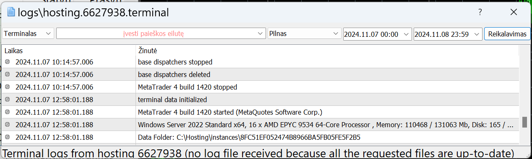Viewport: 532px width, 159px height.
Task: Click status dot of 'terminal data initialized' row
Action: click(7, 100)
